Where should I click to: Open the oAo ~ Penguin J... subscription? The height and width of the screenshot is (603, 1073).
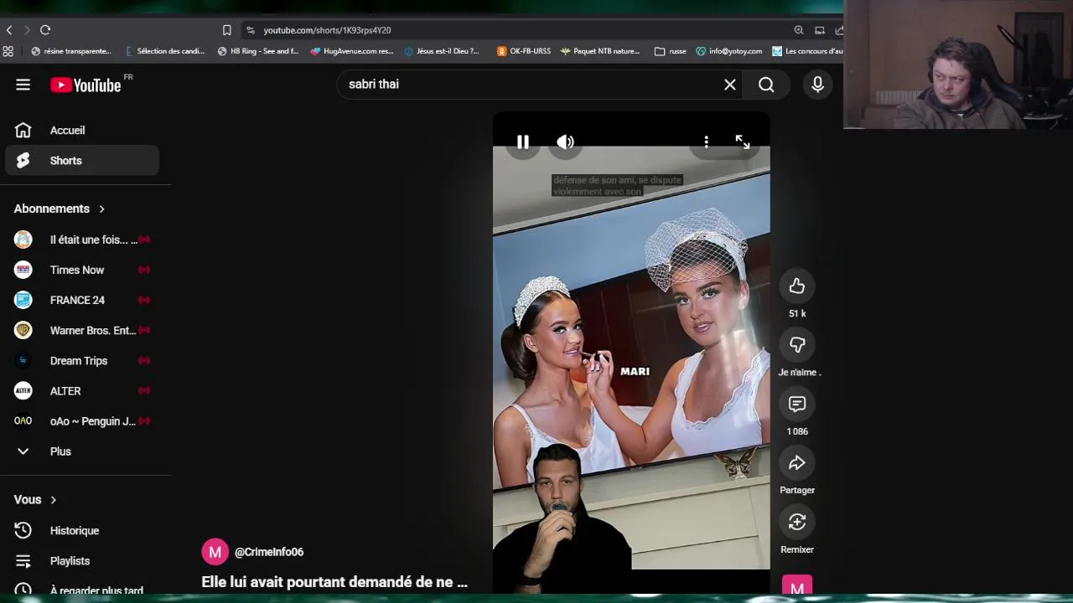coord(82,421)
